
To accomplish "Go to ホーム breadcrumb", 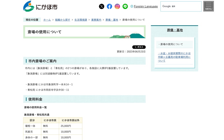I will [x=47, y=20].
